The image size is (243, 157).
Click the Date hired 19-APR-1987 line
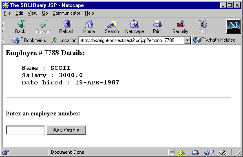[x=71, y=82]
